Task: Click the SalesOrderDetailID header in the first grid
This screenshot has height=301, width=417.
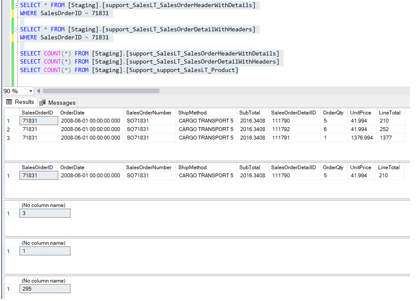Action: tap(293, 113)
